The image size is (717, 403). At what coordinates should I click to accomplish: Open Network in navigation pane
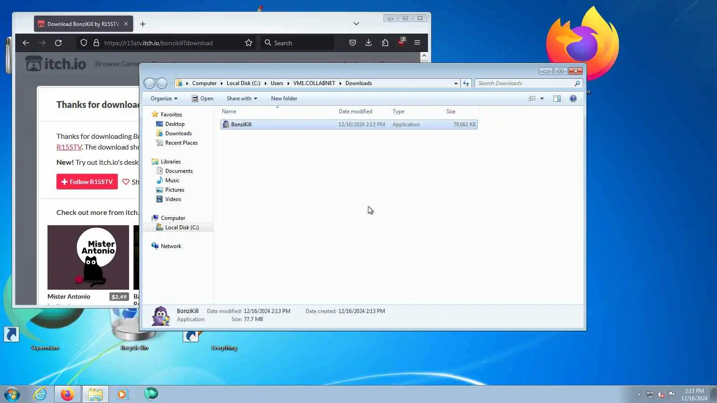[171, 246]
